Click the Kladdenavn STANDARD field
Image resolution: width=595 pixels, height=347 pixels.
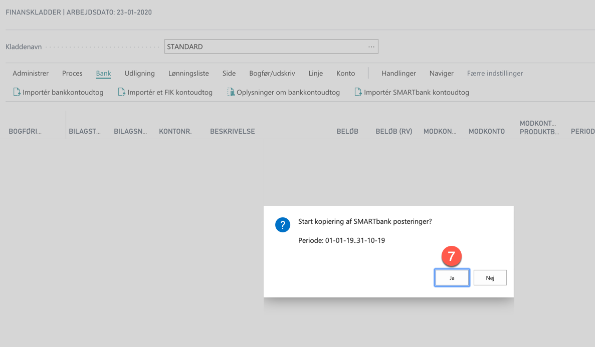click(271, 47)
